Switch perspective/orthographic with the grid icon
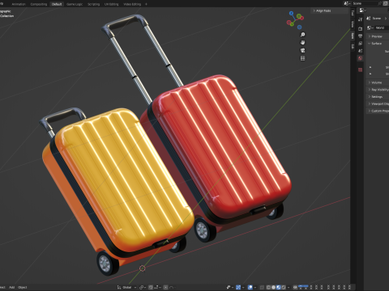 tap(303, 58)
